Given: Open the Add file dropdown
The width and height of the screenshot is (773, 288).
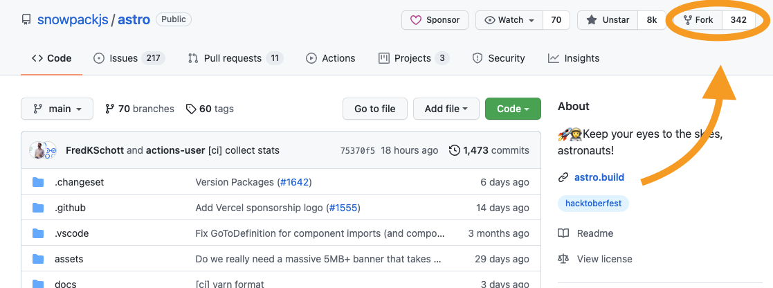Looking at the screenshot, I should 446,109.
